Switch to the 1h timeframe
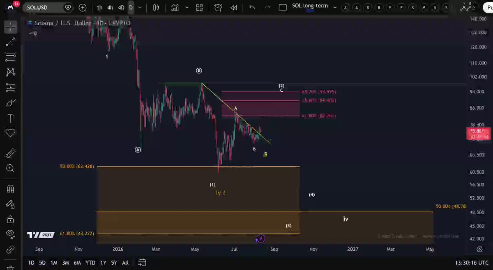 pyautogui.click(x=99, y=7)
